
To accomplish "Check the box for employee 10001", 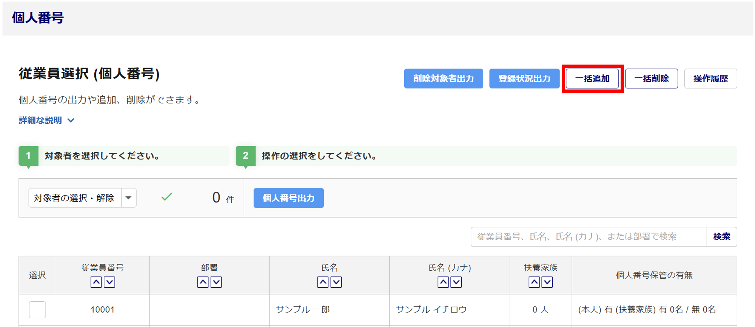I will 37,310.
